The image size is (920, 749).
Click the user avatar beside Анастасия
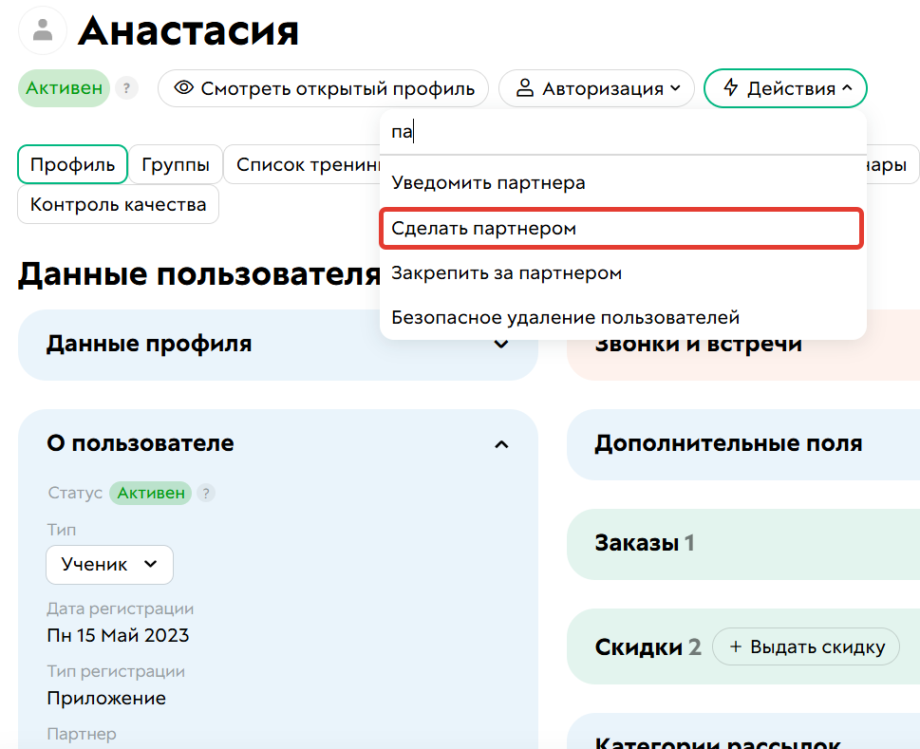click(x=41, y=29)
